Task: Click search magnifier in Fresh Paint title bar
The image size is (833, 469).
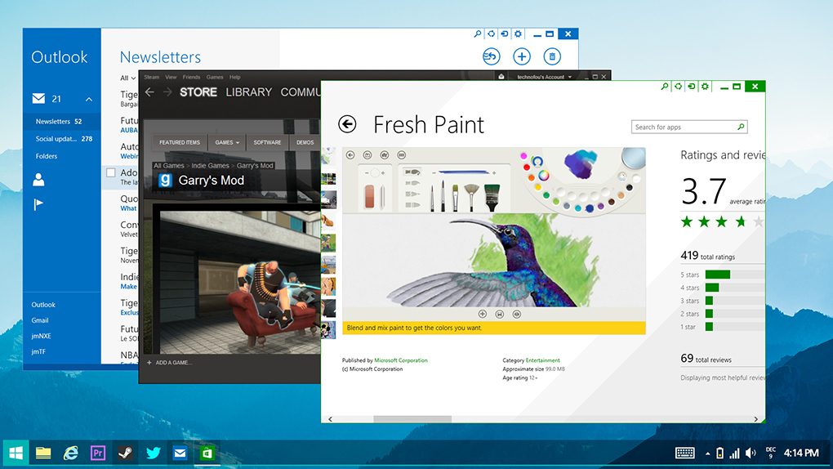Action: tap(664, 86)
